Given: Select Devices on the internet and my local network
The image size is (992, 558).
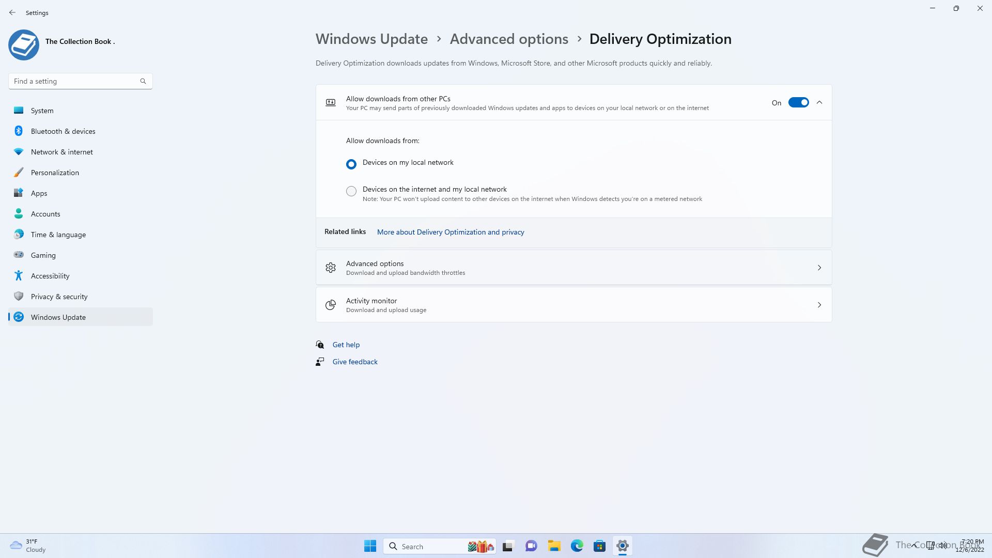Looking at the screenshot, I should click(x=351, y=191).
